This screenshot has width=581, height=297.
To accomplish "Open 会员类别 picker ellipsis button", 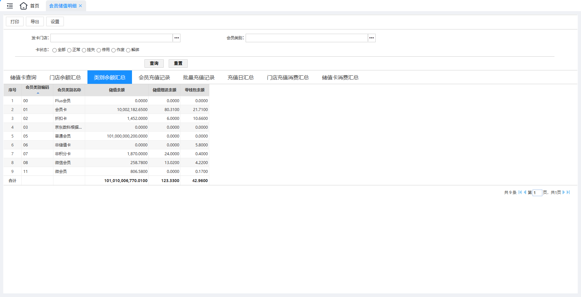I will click(x=372, y=38).
